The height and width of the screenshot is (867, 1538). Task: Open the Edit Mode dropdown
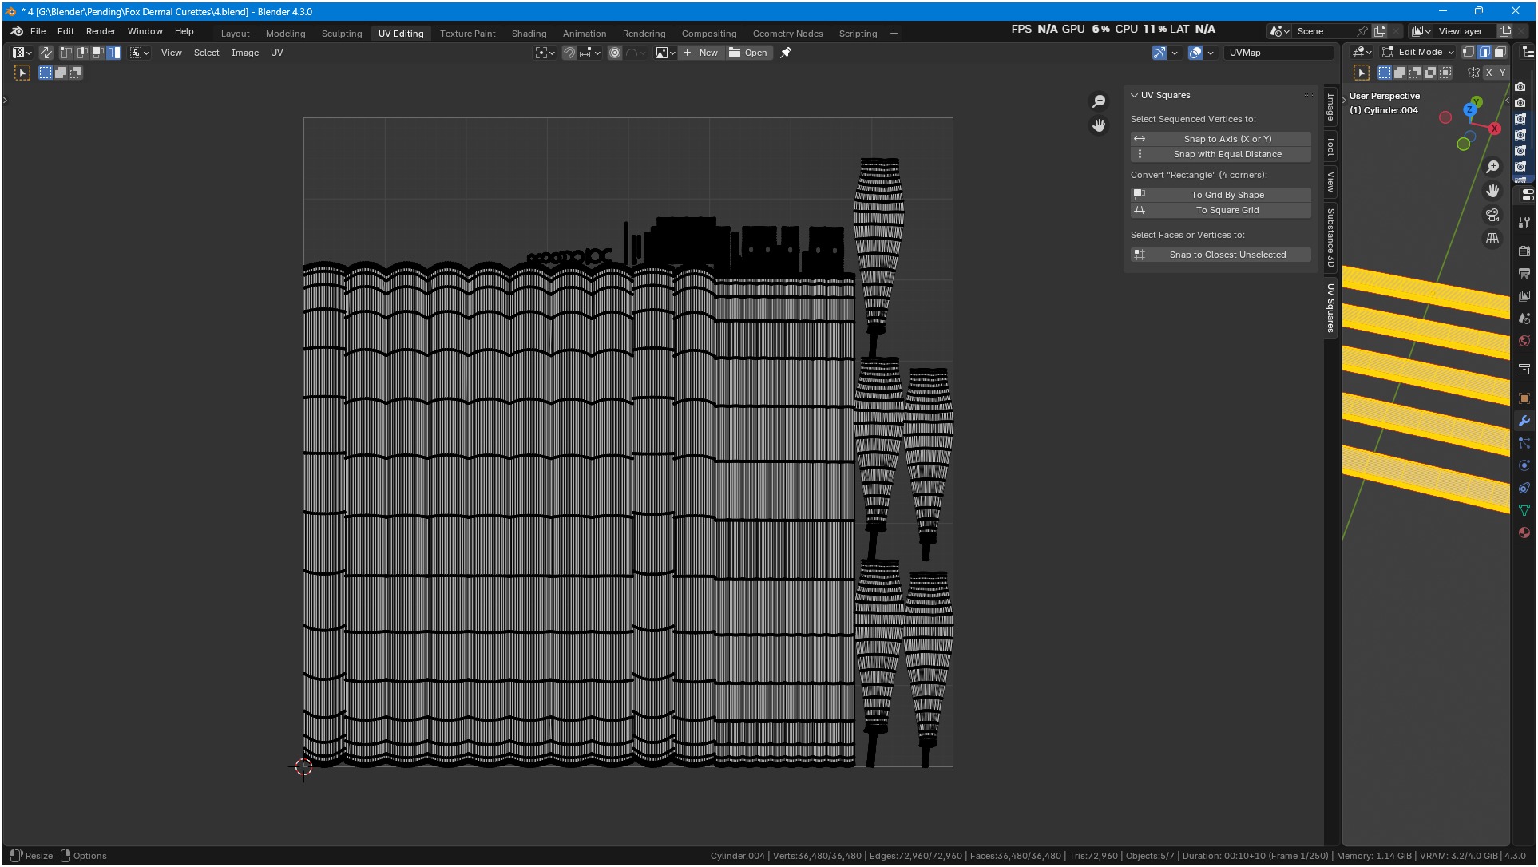1419,52
